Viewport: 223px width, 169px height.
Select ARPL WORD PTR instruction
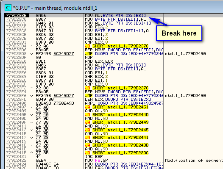(124, 103)
